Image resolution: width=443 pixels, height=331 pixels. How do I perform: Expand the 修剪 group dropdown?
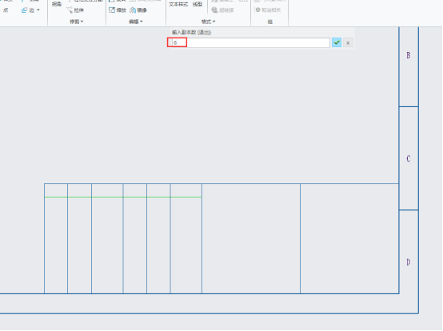pyautogui.click(x=77, y=22)
